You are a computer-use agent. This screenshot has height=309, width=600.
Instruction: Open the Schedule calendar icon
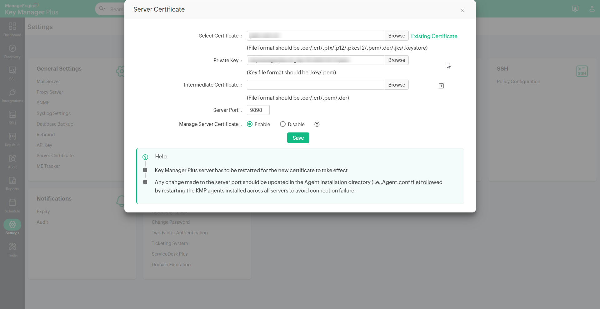[x=12, y=203]
